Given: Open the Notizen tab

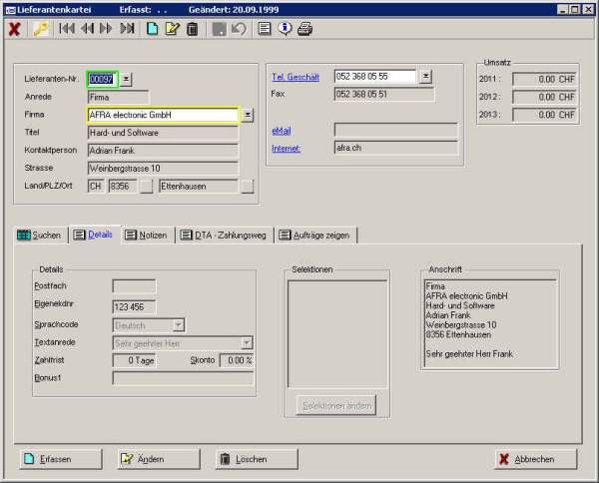Looking at the screenshot, I should tap(146, 235).
